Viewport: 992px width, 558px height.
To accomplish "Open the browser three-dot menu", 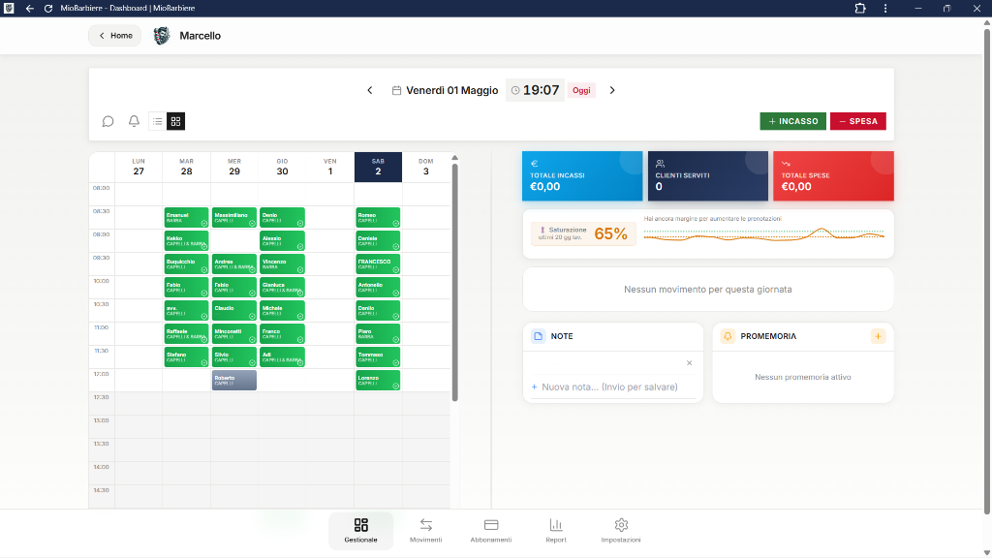I will pos(885,8).
